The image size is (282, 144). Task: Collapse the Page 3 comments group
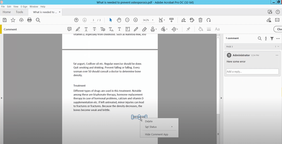click(278, 47)
